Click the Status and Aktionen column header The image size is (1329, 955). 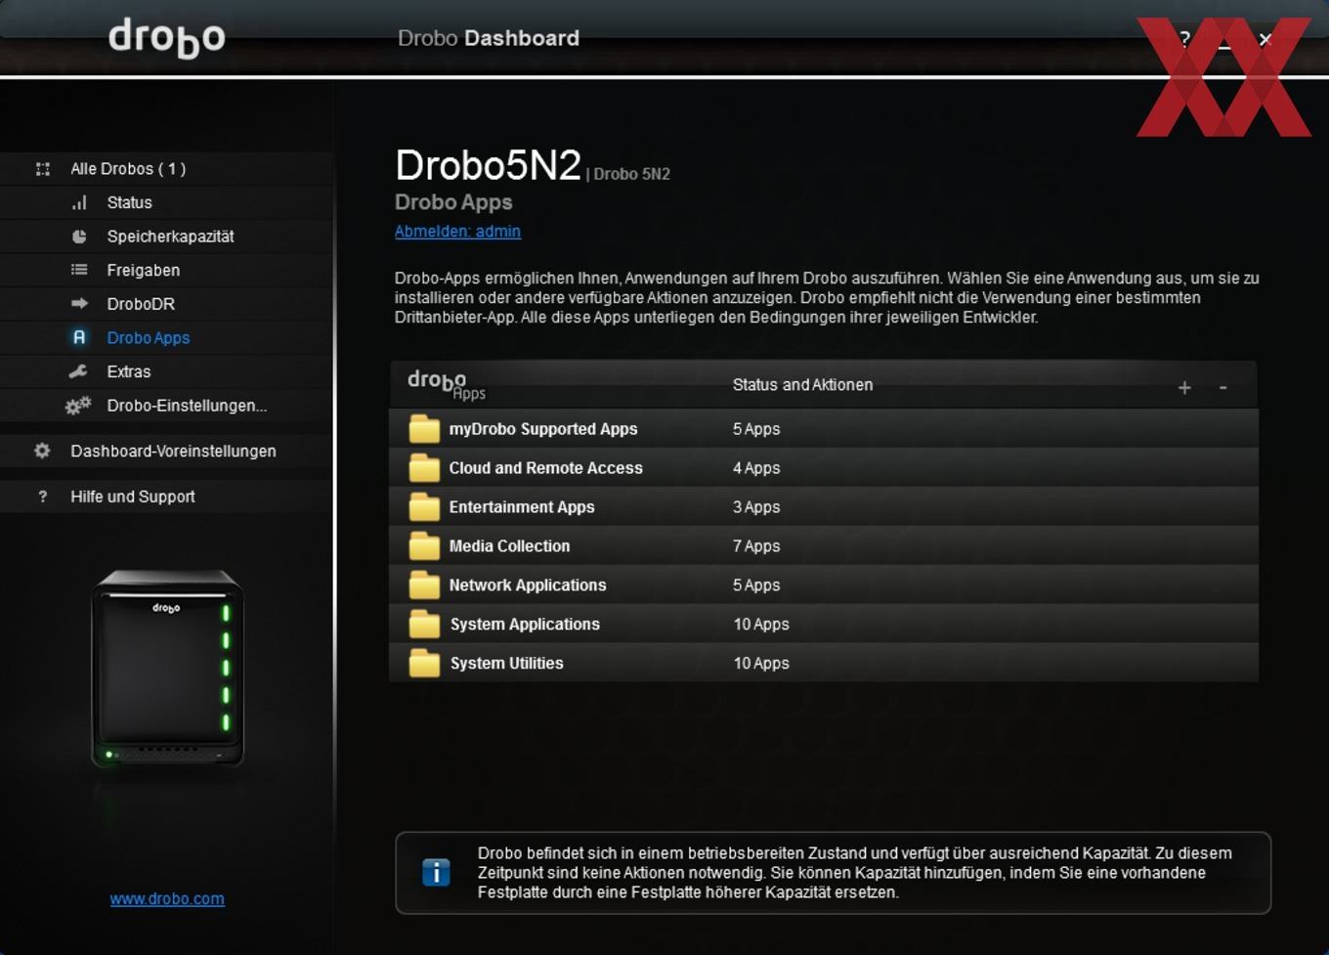tap(802, 385)
